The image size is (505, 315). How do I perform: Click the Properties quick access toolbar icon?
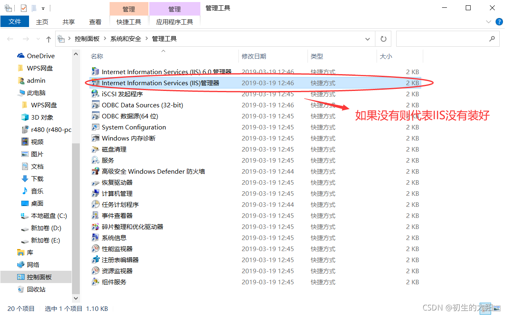(24, 8)
